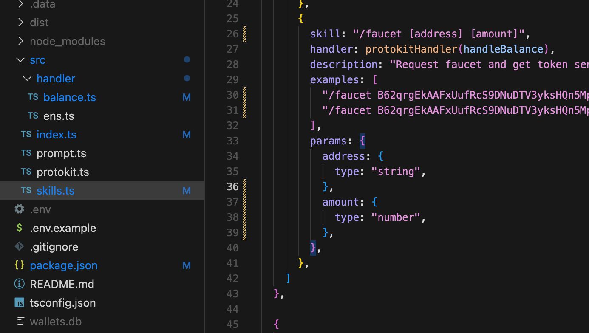Click the git icon beside .gitignore
This screenshot has width=589, height=333.
coord(19,246)
